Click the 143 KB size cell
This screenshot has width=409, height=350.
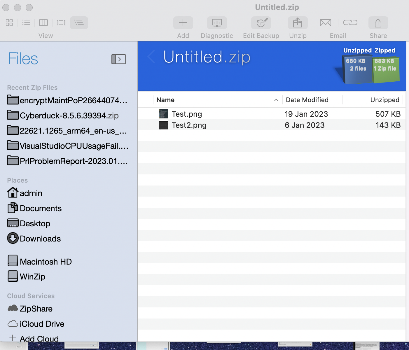click(388, 125)
